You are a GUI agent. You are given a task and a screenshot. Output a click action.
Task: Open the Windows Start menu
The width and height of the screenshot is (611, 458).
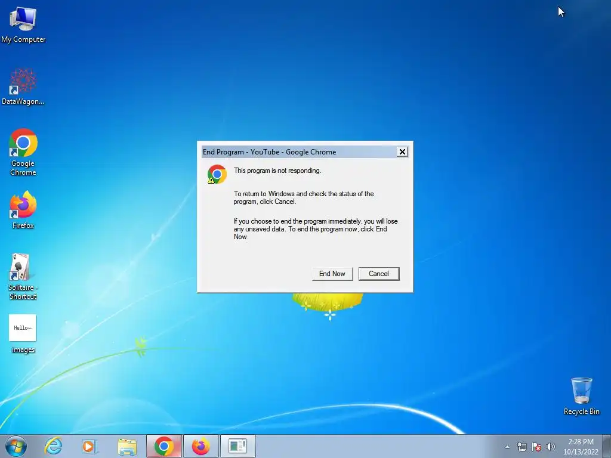tap(16, 446)
